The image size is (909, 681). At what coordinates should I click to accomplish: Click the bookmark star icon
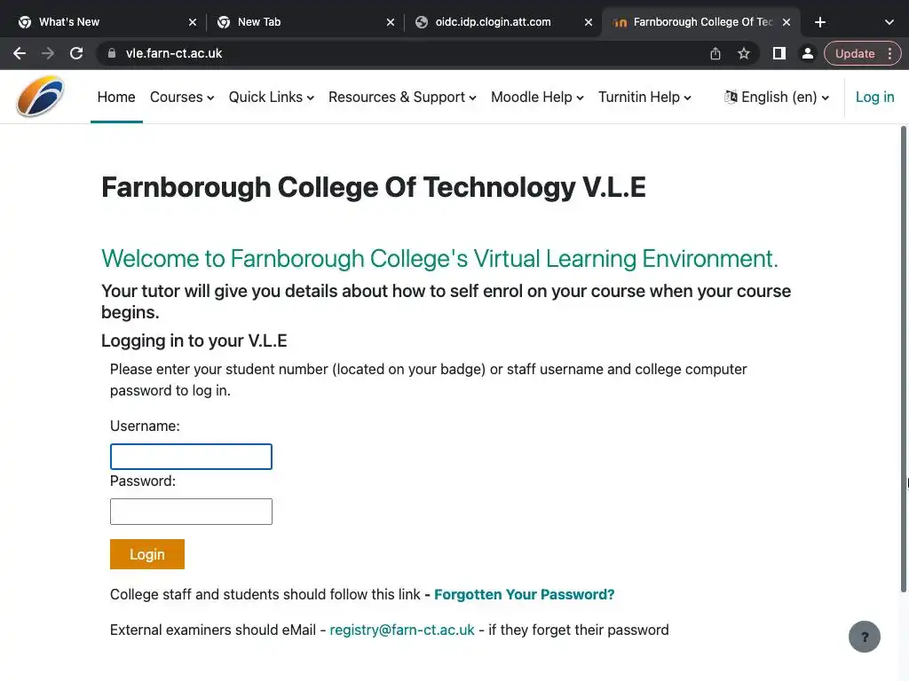(x=744, y=53)
